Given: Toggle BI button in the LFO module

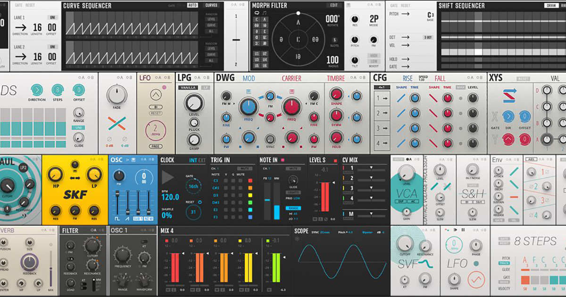Looking at the screenshot, I should click(156, 107).
